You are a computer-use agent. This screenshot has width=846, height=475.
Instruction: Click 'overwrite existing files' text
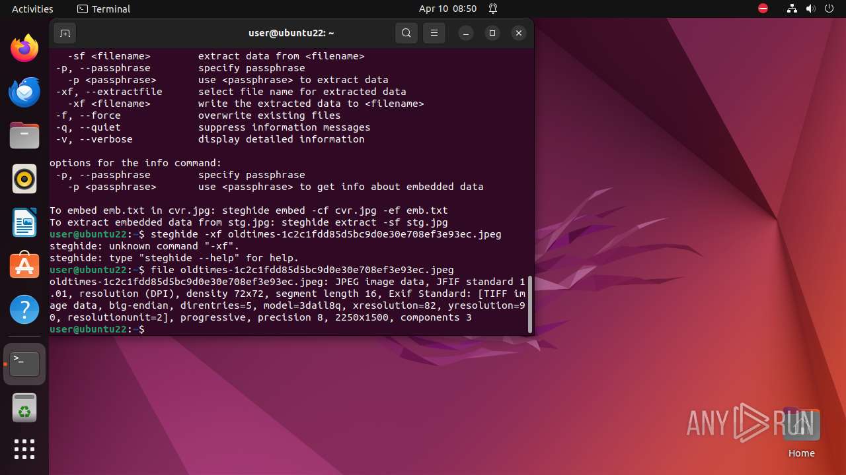tap(270, 115)
